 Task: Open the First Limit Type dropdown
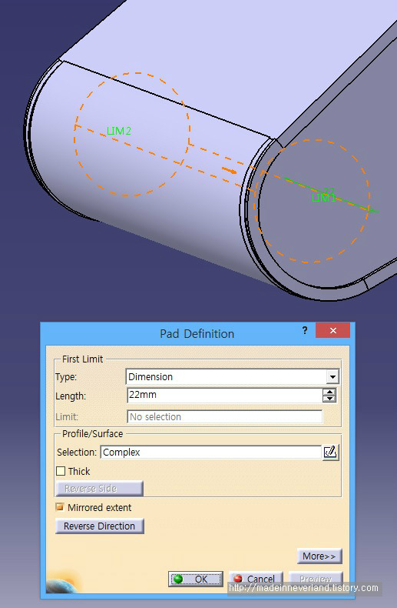[x=332, y=376]
